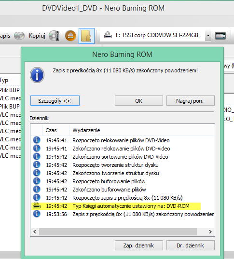
Task: Click the log scrollbar right arrow
Action: (210, 232)
